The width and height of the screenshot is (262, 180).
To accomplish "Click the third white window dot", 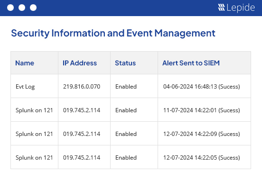I will (x=33, y=8).
